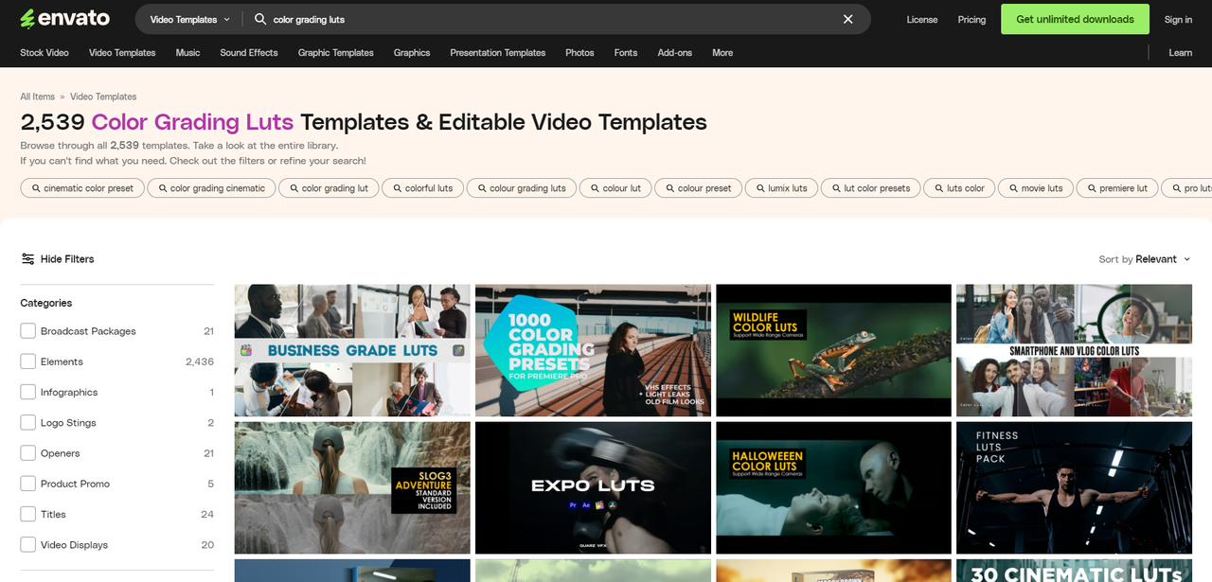The height and width of the screenshot is (582, 1212).
Task: Open the Fitness LUTs Pack thumbnail
Action: 1074,487
